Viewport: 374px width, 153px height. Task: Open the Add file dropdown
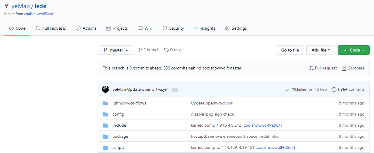point(321,50)
